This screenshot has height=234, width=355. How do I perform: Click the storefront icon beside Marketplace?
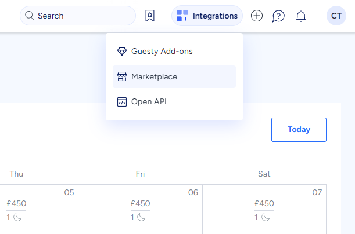122,76
